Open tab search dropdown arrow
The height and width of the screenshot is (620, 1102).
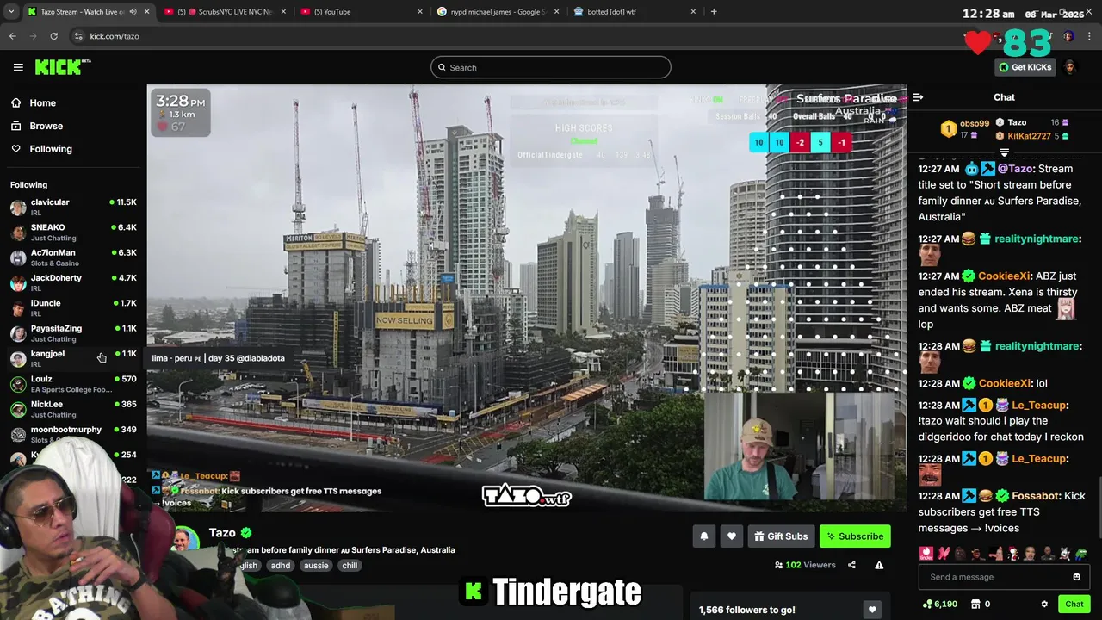(x=10, y=11)
